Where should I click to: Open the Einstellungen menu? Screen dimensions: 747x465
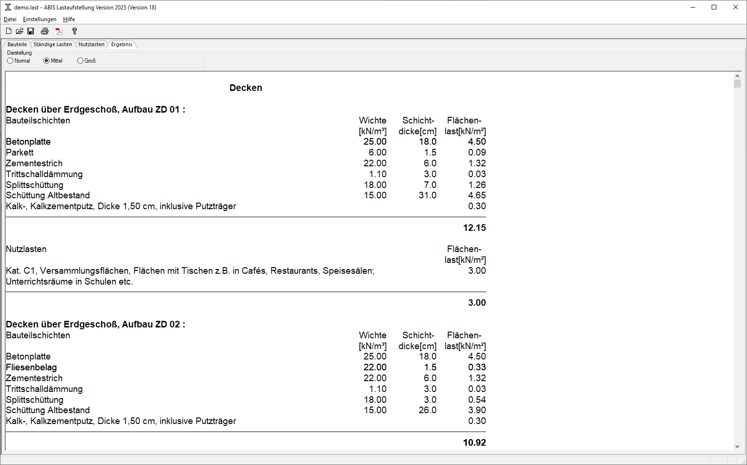[40, 19]
